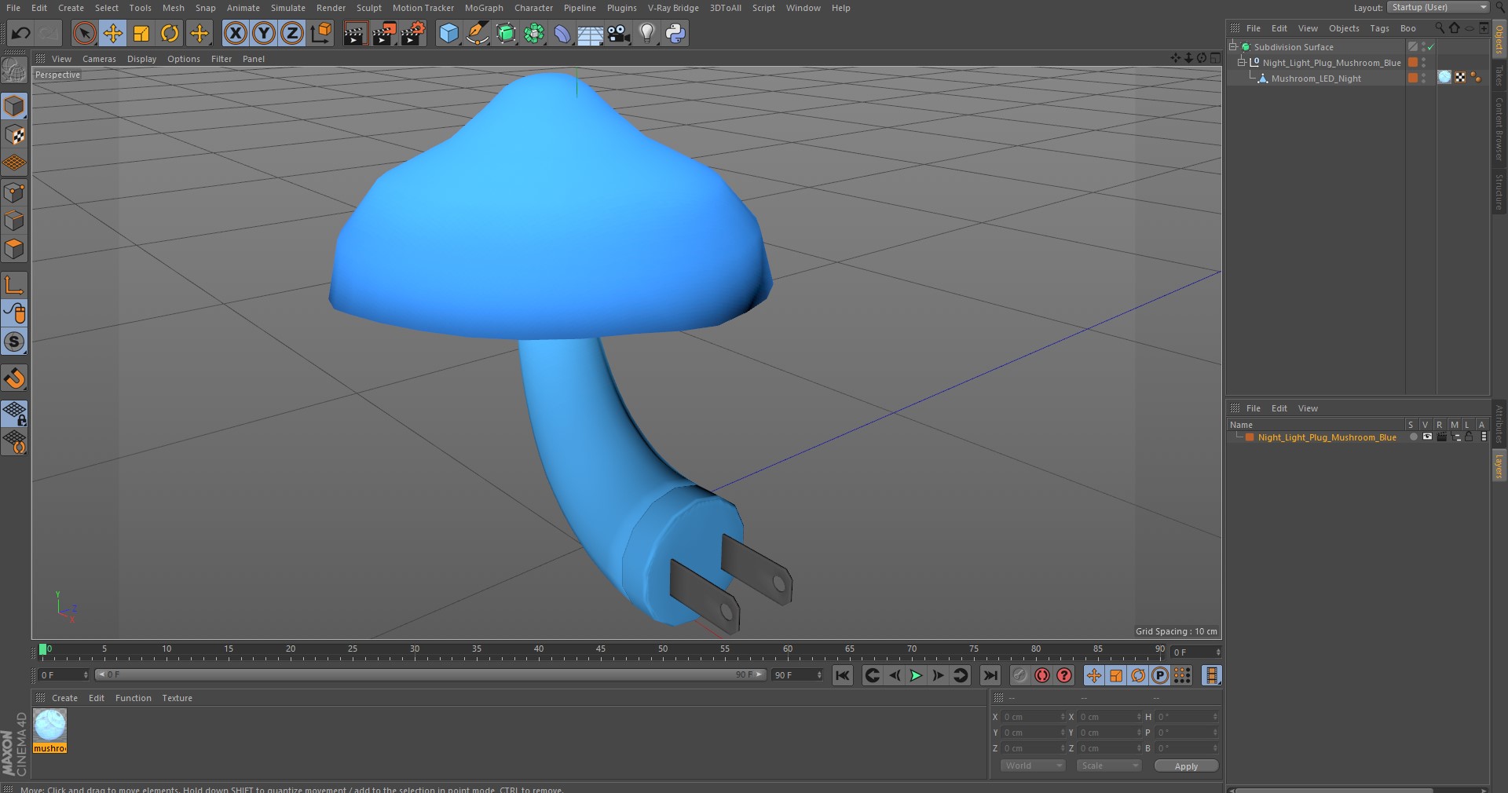Click the X position 0 cm field

(x=1033, y=717)
